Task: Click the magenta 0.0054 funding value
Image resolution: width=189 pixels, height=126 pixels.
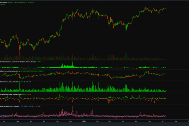Action: point(26,106)
